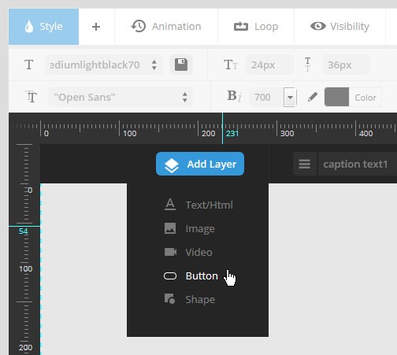Click the Video camera icon in menu
The image size is (397, 355).
point(170,252)
